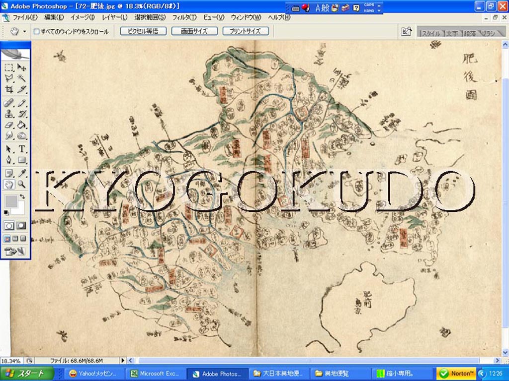509x381 pixels.
Task: Open the foreground color swatch
Action: click(x=10, y=200)
